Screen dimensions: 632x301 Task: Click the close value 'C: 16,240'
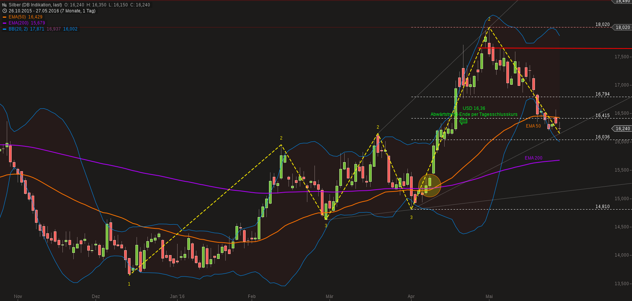[x=140, y=5]
